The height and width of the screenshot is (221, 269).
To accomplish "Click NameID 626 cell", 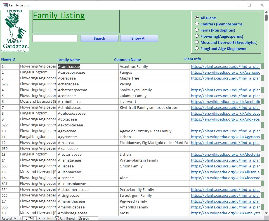I will (10, 84).
